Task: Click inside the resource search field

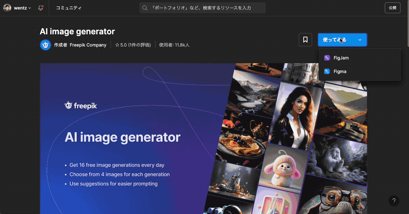Action: pos(202,7)
